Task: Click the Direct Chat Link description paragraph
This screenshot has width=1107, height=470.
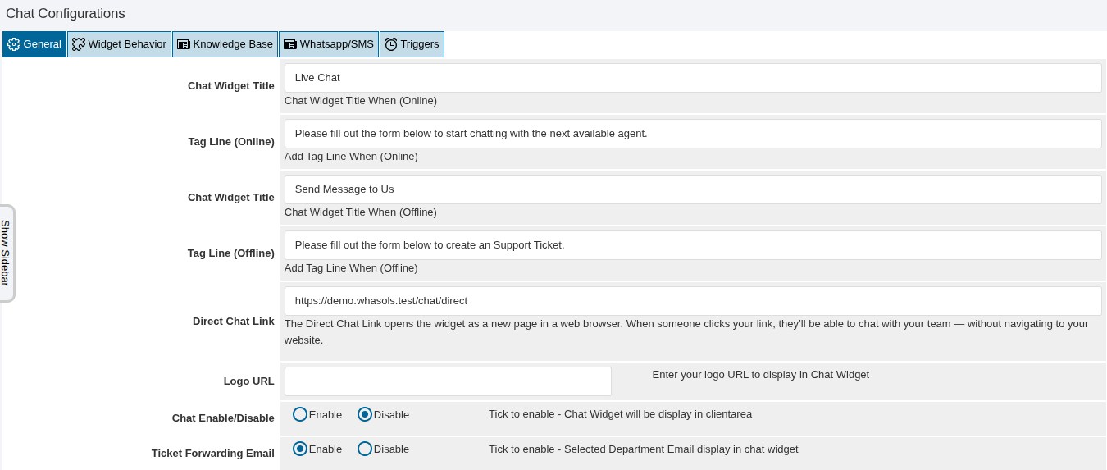Action: click(686, 332)
